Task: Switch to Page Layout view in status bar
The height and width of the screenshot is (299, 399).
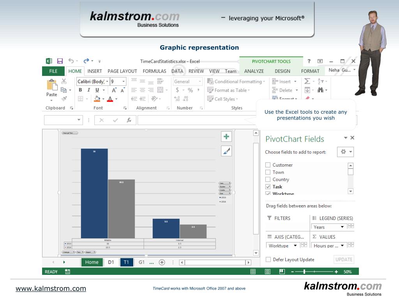Action: click(x=268, y=271)
